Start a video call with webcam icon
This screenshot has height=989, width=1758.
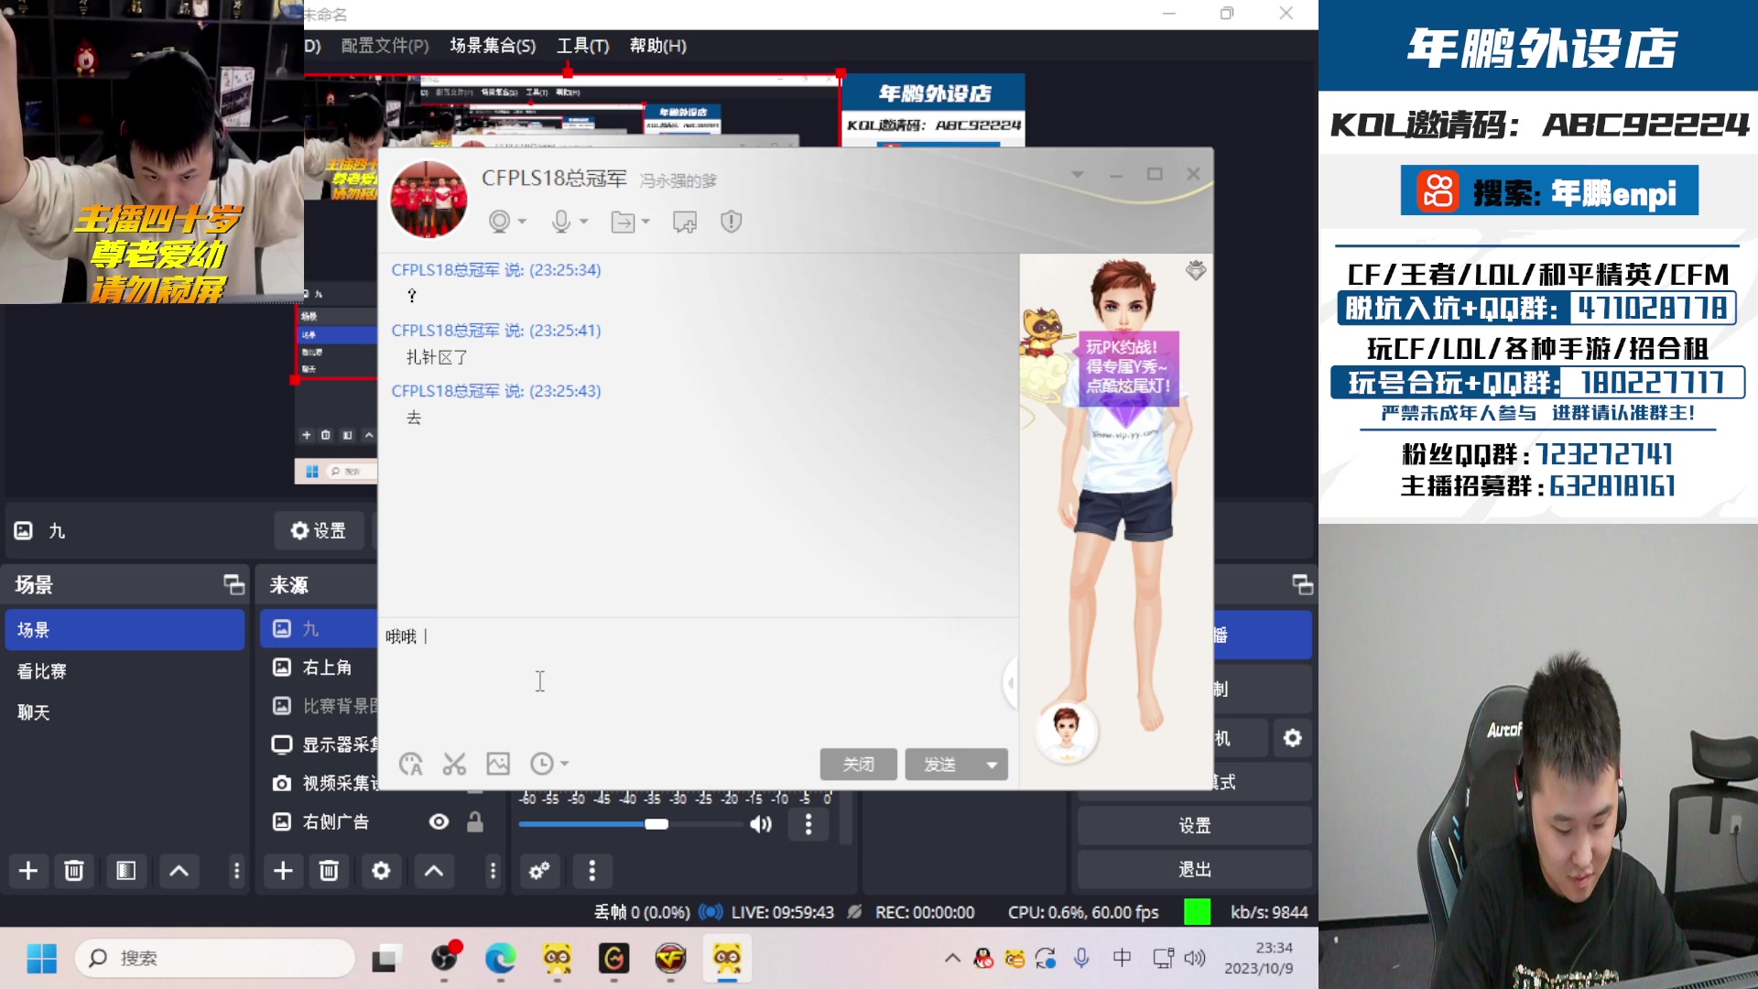pos(499,222)
